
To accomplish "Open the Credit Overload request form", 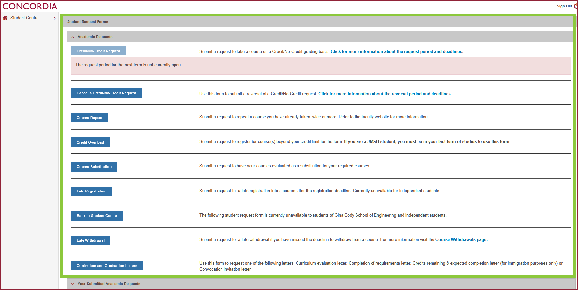I will coord(90,142).
